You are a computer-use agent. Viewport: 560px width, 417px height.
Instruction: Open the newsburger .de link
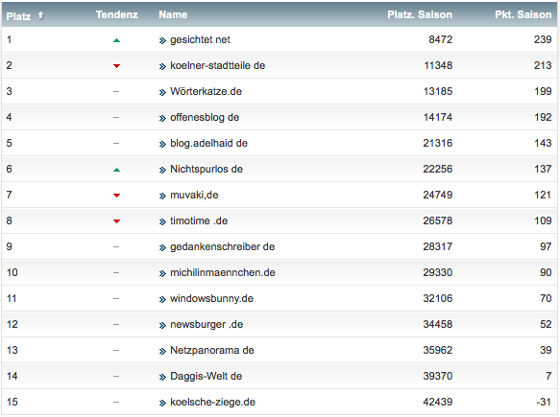pyautogui.click(x=207, y=324)
